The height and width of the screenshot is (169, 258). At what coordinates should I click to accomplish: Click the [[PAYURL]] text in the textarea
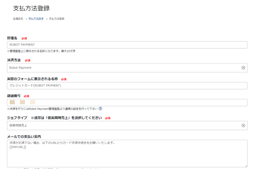click(x=18, y=147)
